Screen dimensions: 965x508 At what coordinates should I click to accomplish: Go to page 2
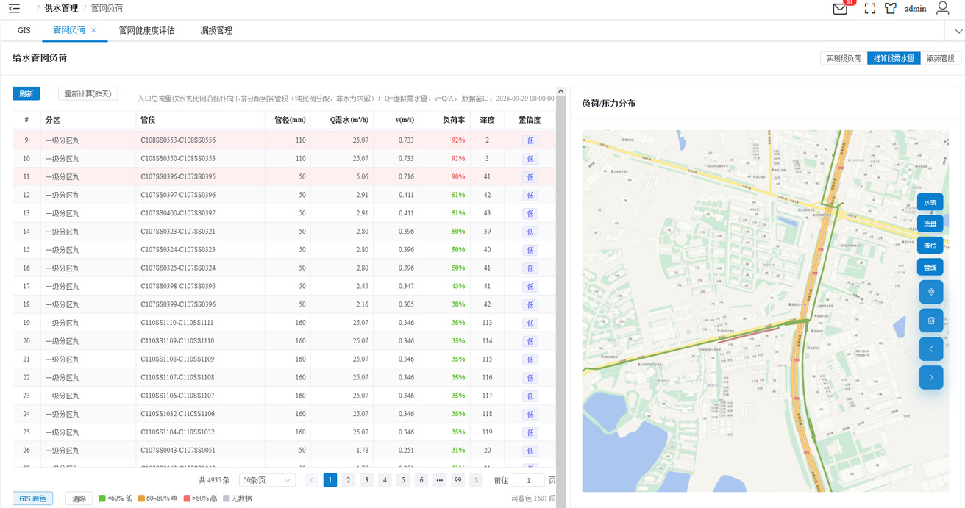point(349,480)
